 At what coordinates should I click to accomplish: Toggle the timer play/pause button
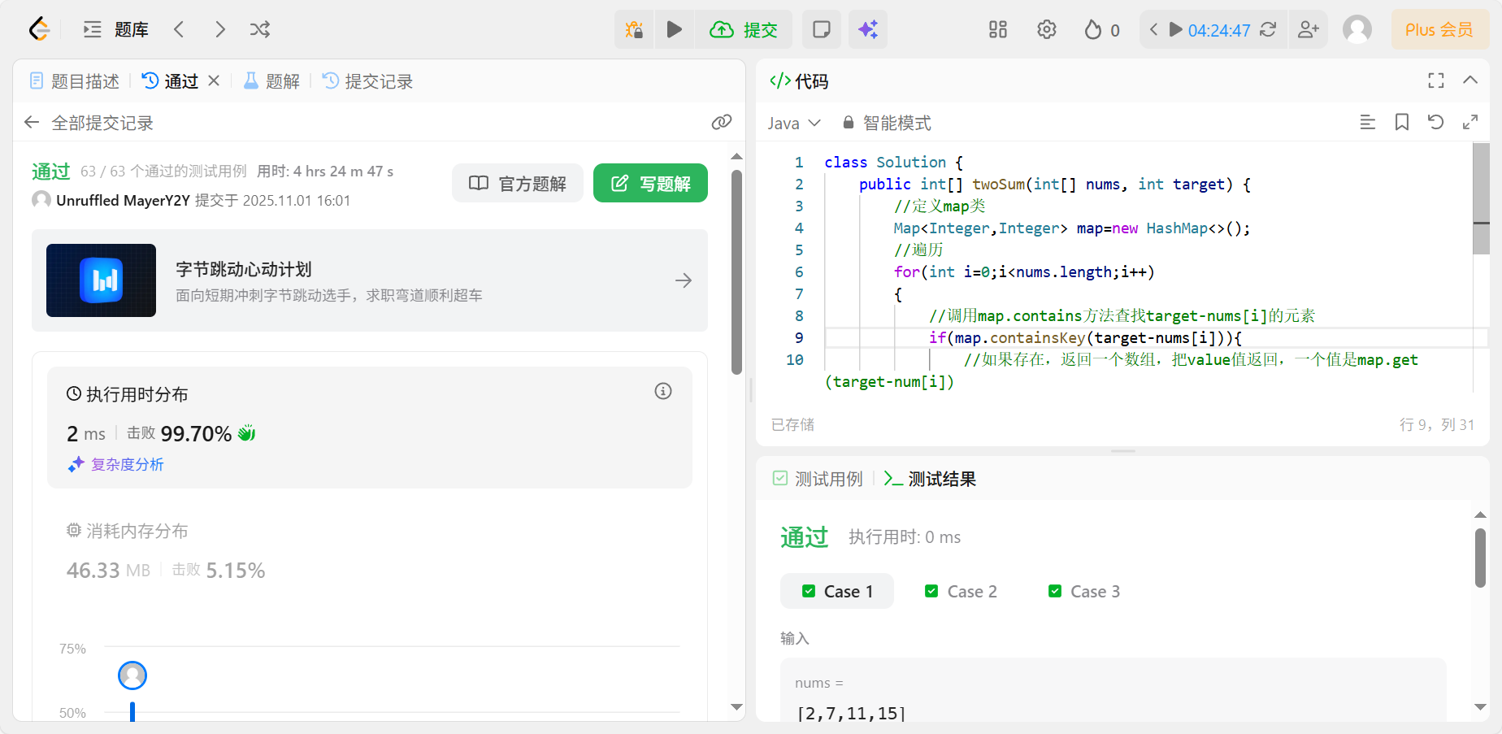tap(1175, 30)
